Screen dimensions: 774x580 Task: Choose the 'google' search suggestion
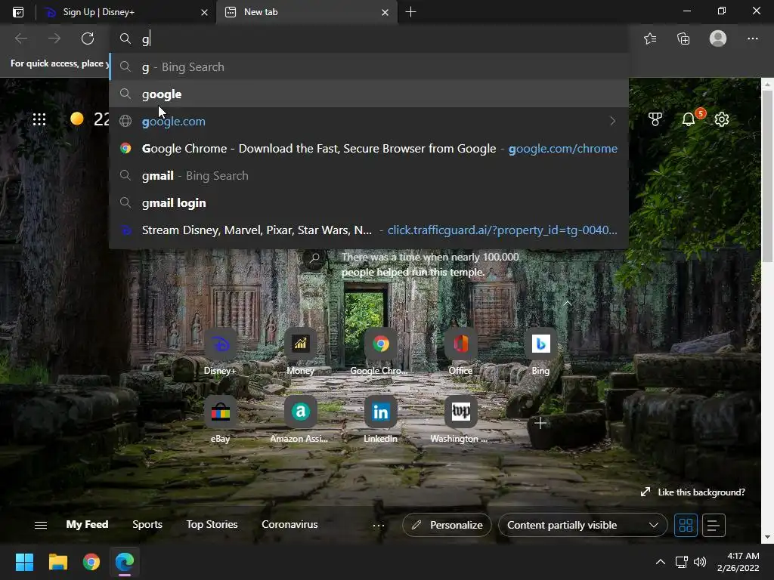(369, 94)
